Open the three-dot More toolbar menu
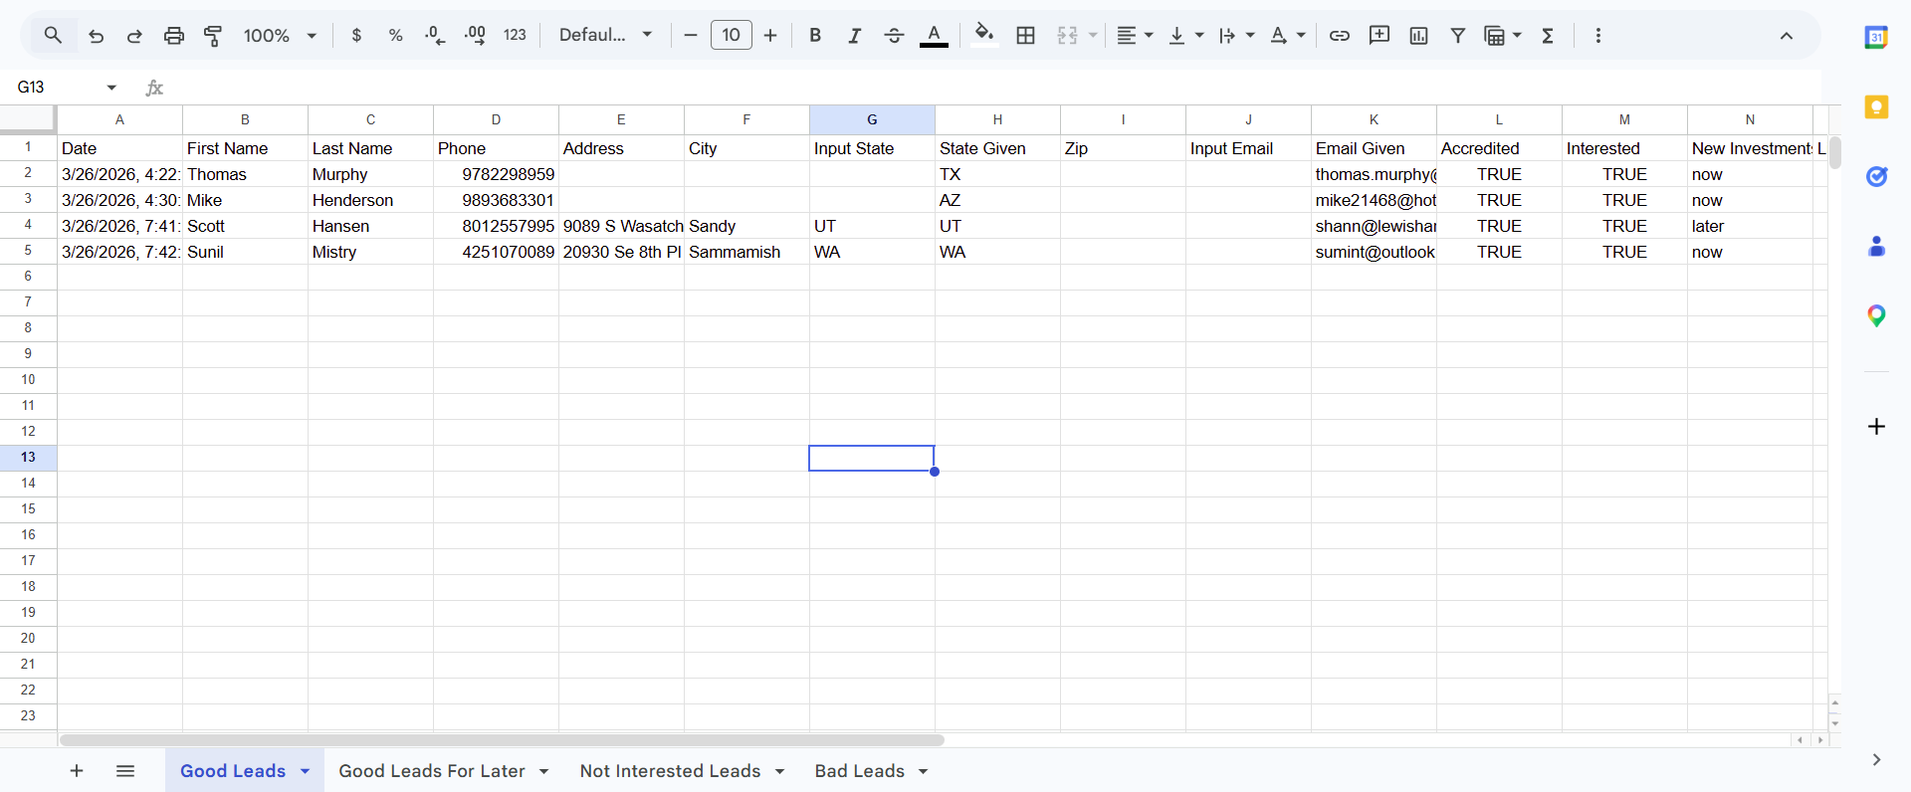This screenshot has width=1911, height=792. [1598, 36]
